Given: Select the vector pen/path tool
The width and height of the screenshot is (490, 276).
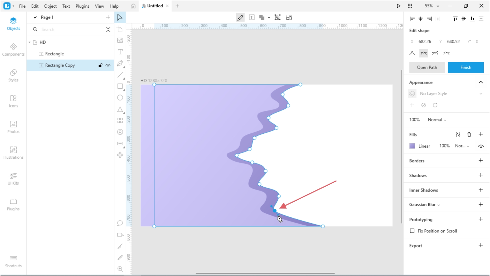Looking at the screenshot, I should click(x=120, y=63).
